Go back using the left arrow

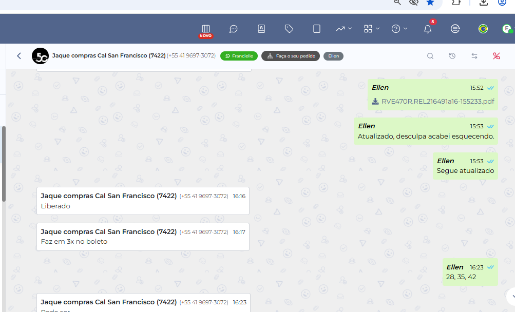pyautogui.click(x=19, y=56)
